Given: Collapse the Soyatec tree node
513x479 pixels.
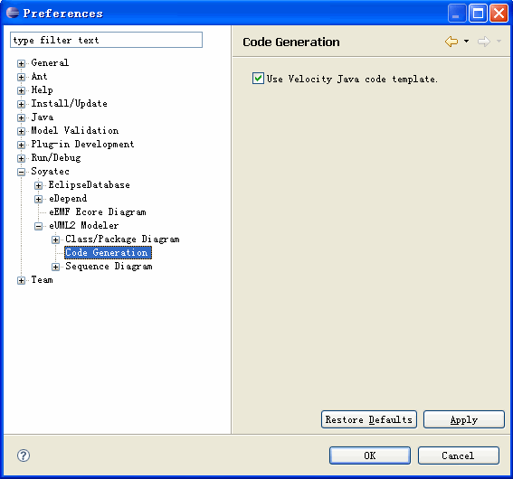Looking at the screenshot, I should (x=22, y=172).
